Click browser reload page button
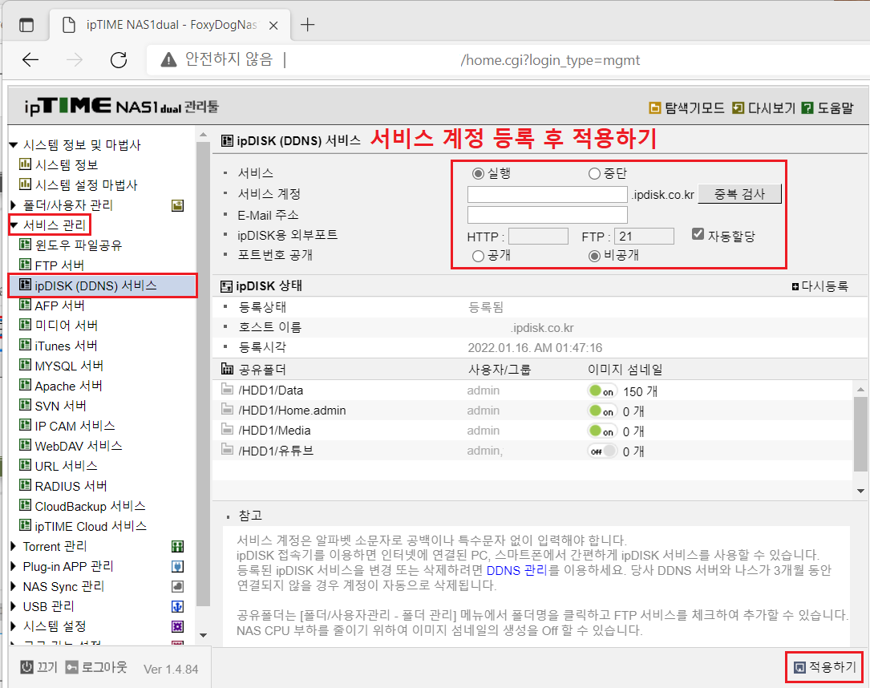The width and height of the screenshot is (870, 688). coord(119,60)
